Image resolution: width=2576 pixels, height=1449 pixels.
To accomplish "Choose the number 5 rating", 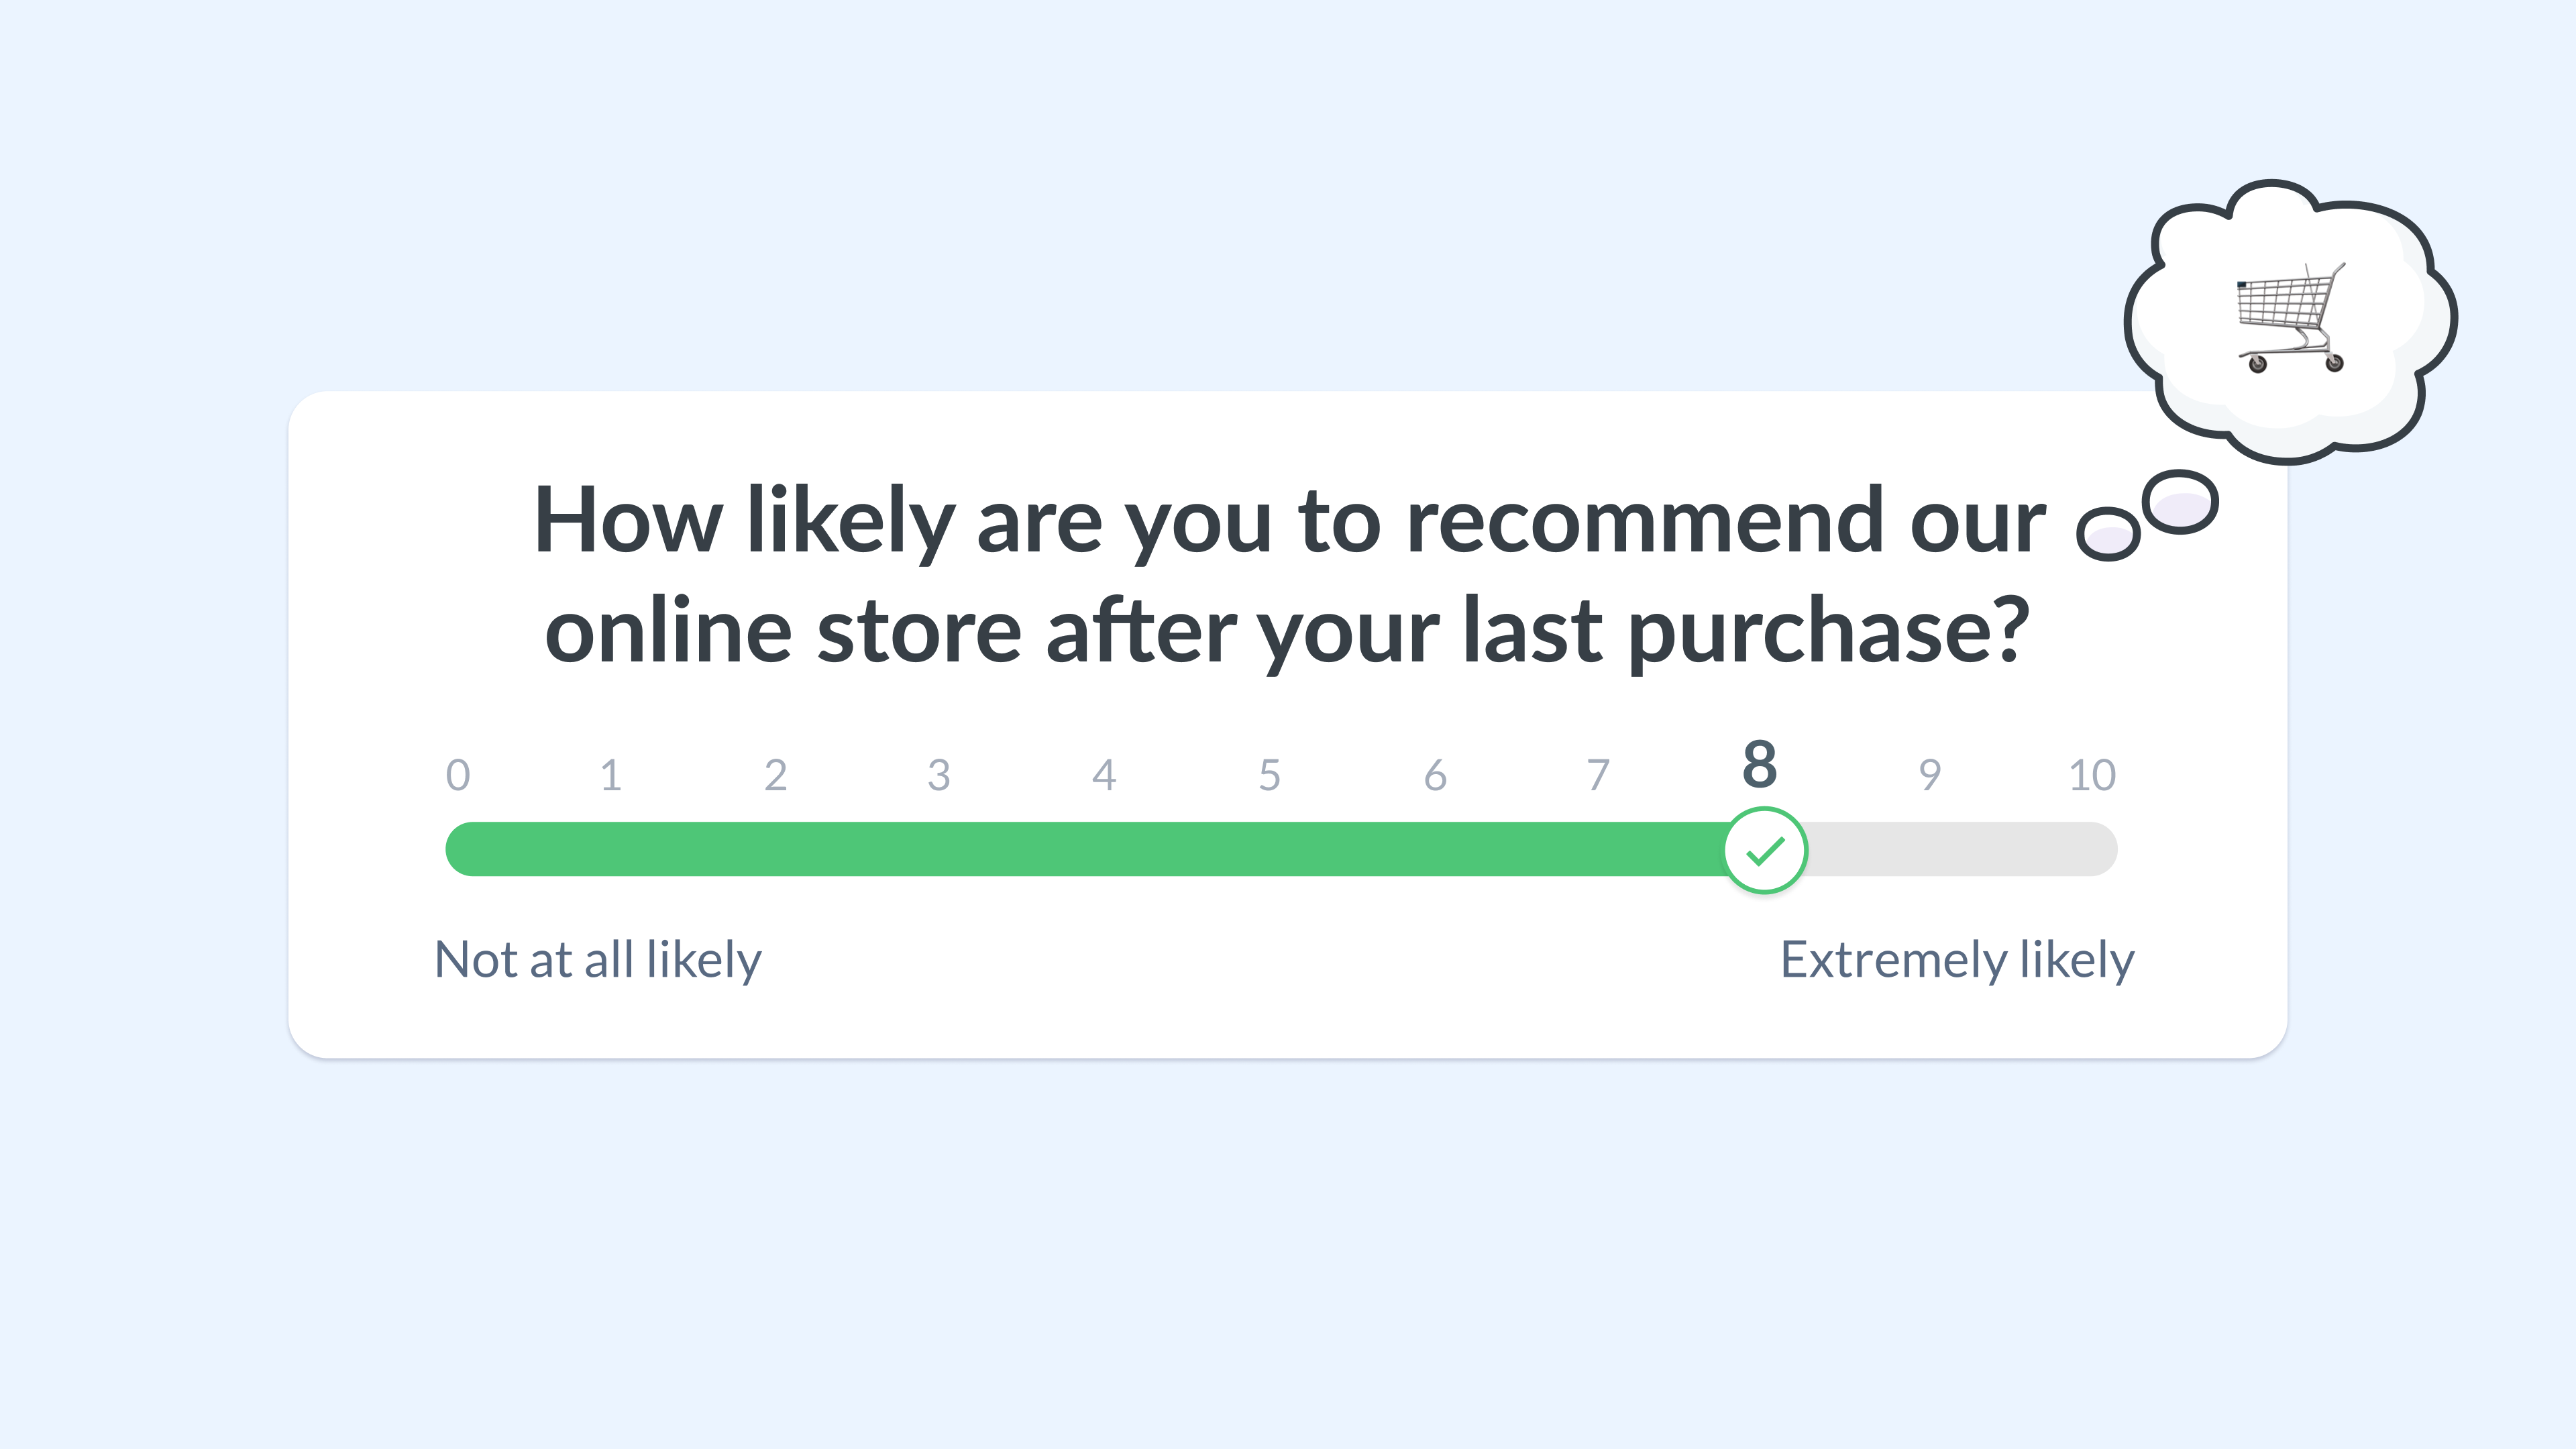I will pos(1270,775).
